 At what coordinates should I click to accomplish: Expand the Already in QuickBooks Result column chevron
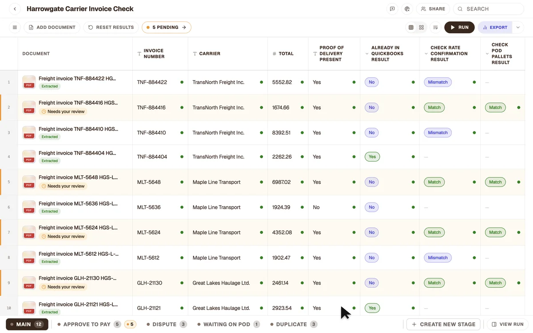pyautogui.click(x=367, y=54)
